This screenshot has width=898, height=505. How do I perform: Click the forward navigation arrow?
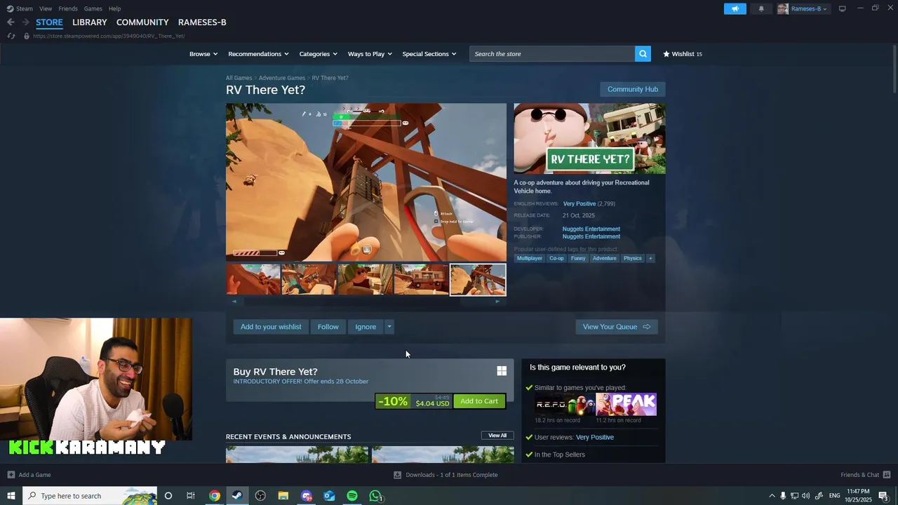[x=25, y=22]
